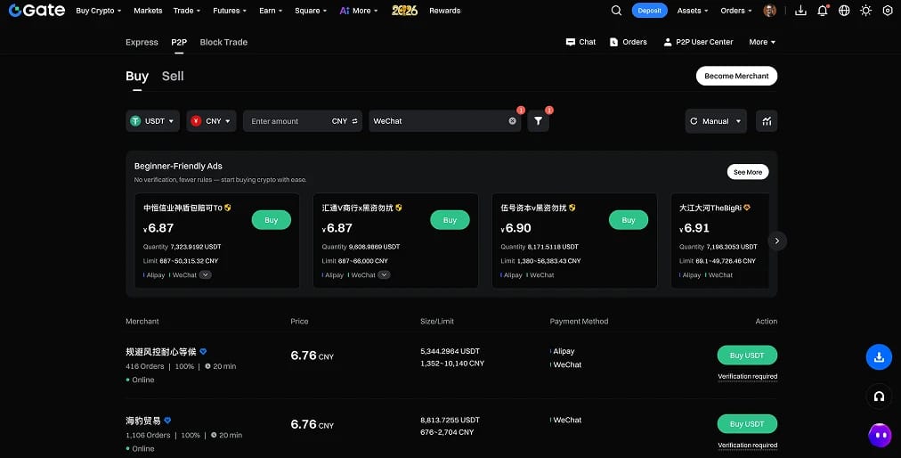Select the Buy tab
The height and width of the screenshot is (458, 901).
pyautogui.click(x=137, y=76)
